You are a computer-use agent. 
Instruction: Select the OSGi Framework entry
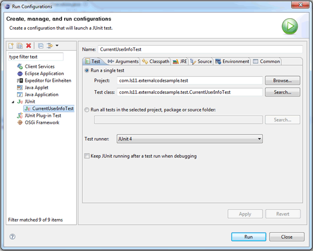[x=42, y=123]
